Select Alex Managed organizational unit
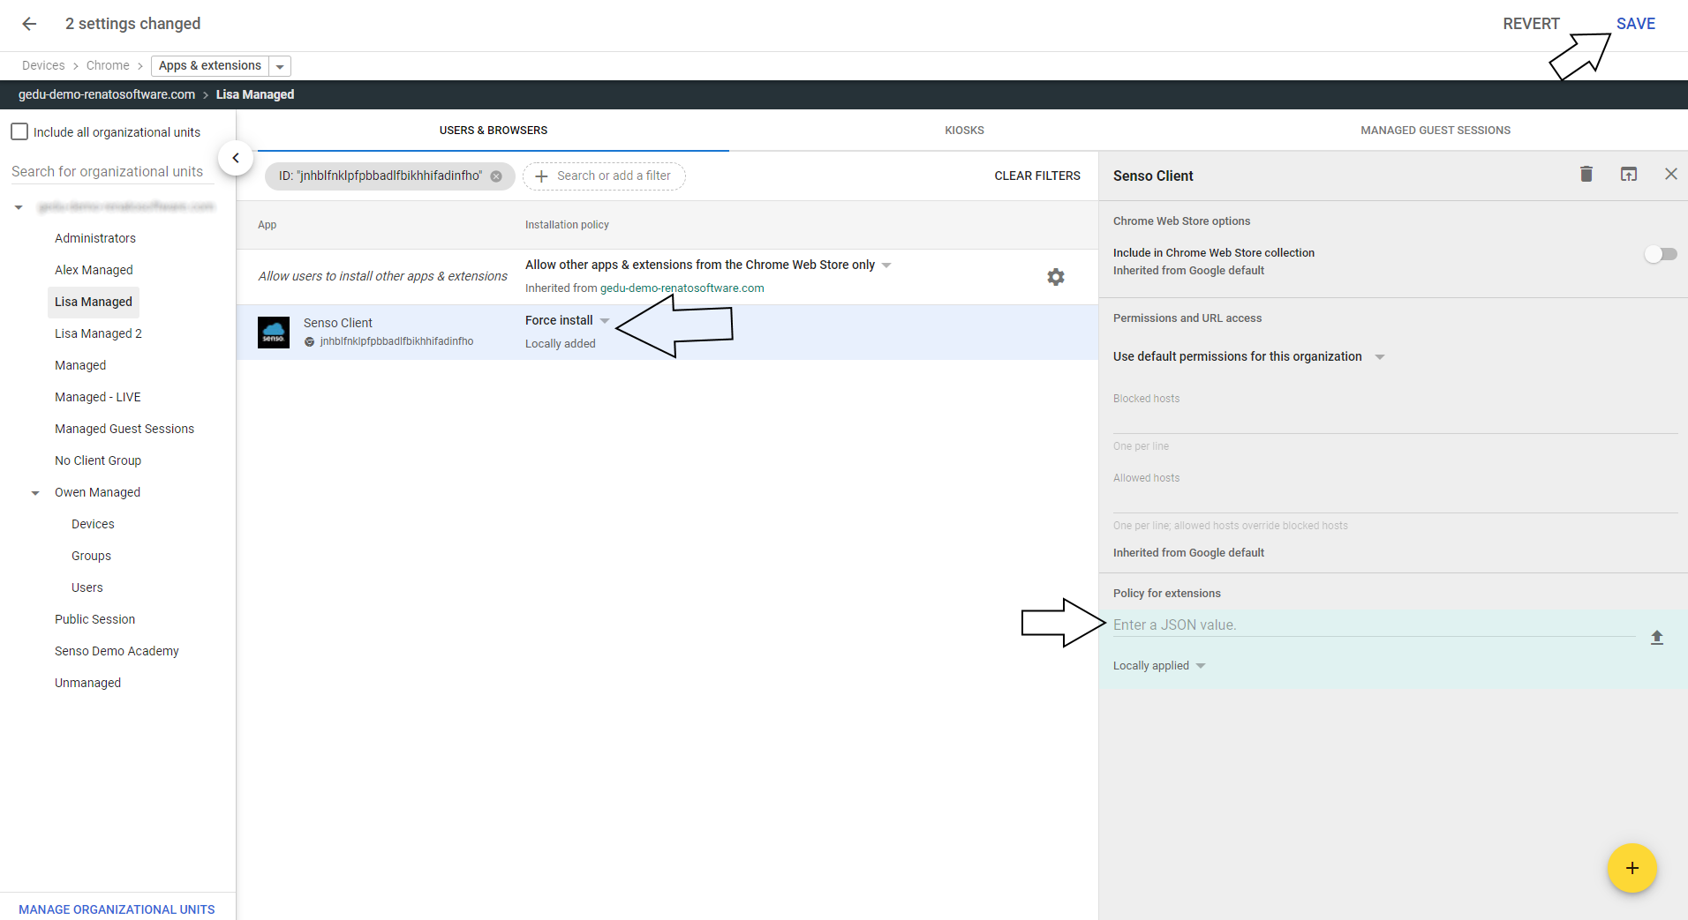 click(x=94, y=270)
